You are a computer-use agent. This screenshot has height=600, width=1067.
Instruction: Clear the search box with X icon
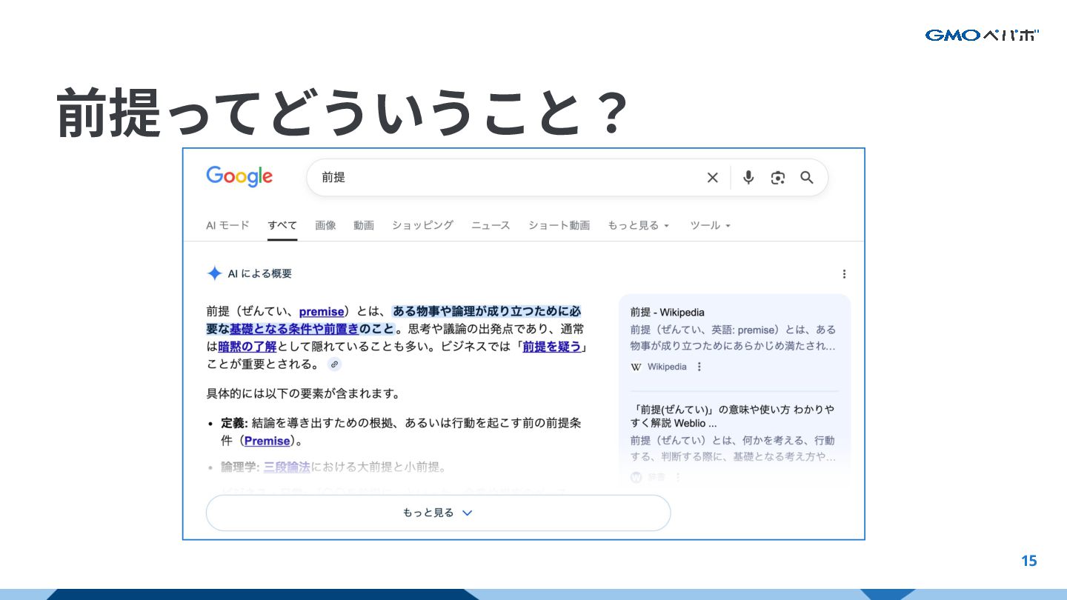pos(712,178)
